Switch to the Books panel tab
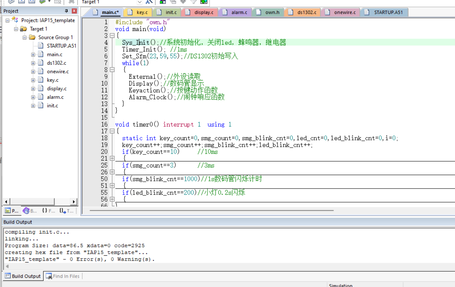455x287 pixels. coord(30,211)
